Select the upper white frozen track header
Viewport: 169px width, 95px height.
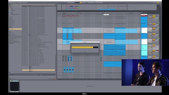[x=144, y=30]
